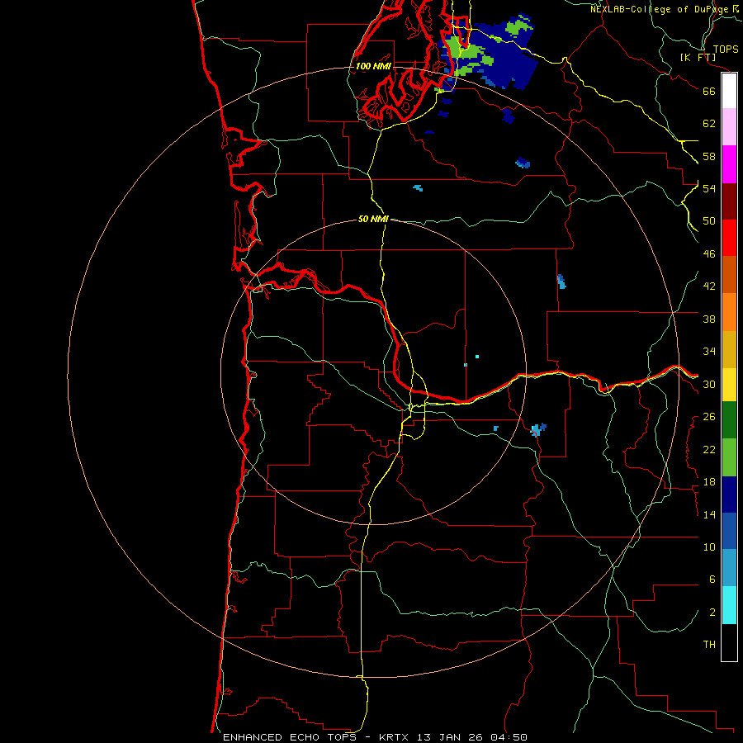
Task: Click the '2' legend value
Action: click(712, 613)
